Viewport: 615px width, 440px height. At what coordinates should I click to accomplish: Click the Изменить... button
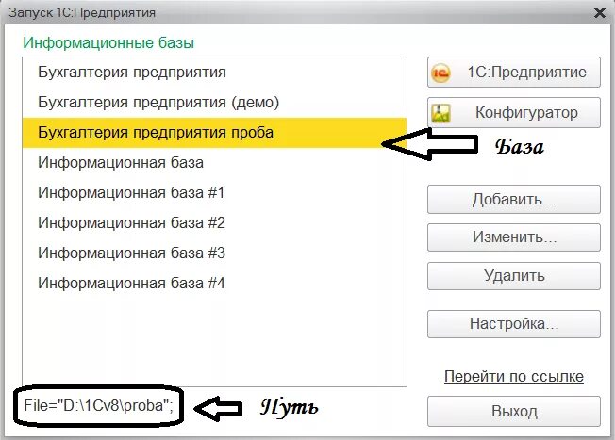pos(514,237)
